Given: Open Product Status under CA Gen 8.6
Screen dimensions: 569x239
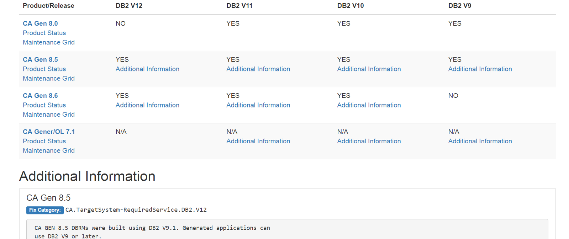Looking at the screenshot, I should tap(44, 105).
